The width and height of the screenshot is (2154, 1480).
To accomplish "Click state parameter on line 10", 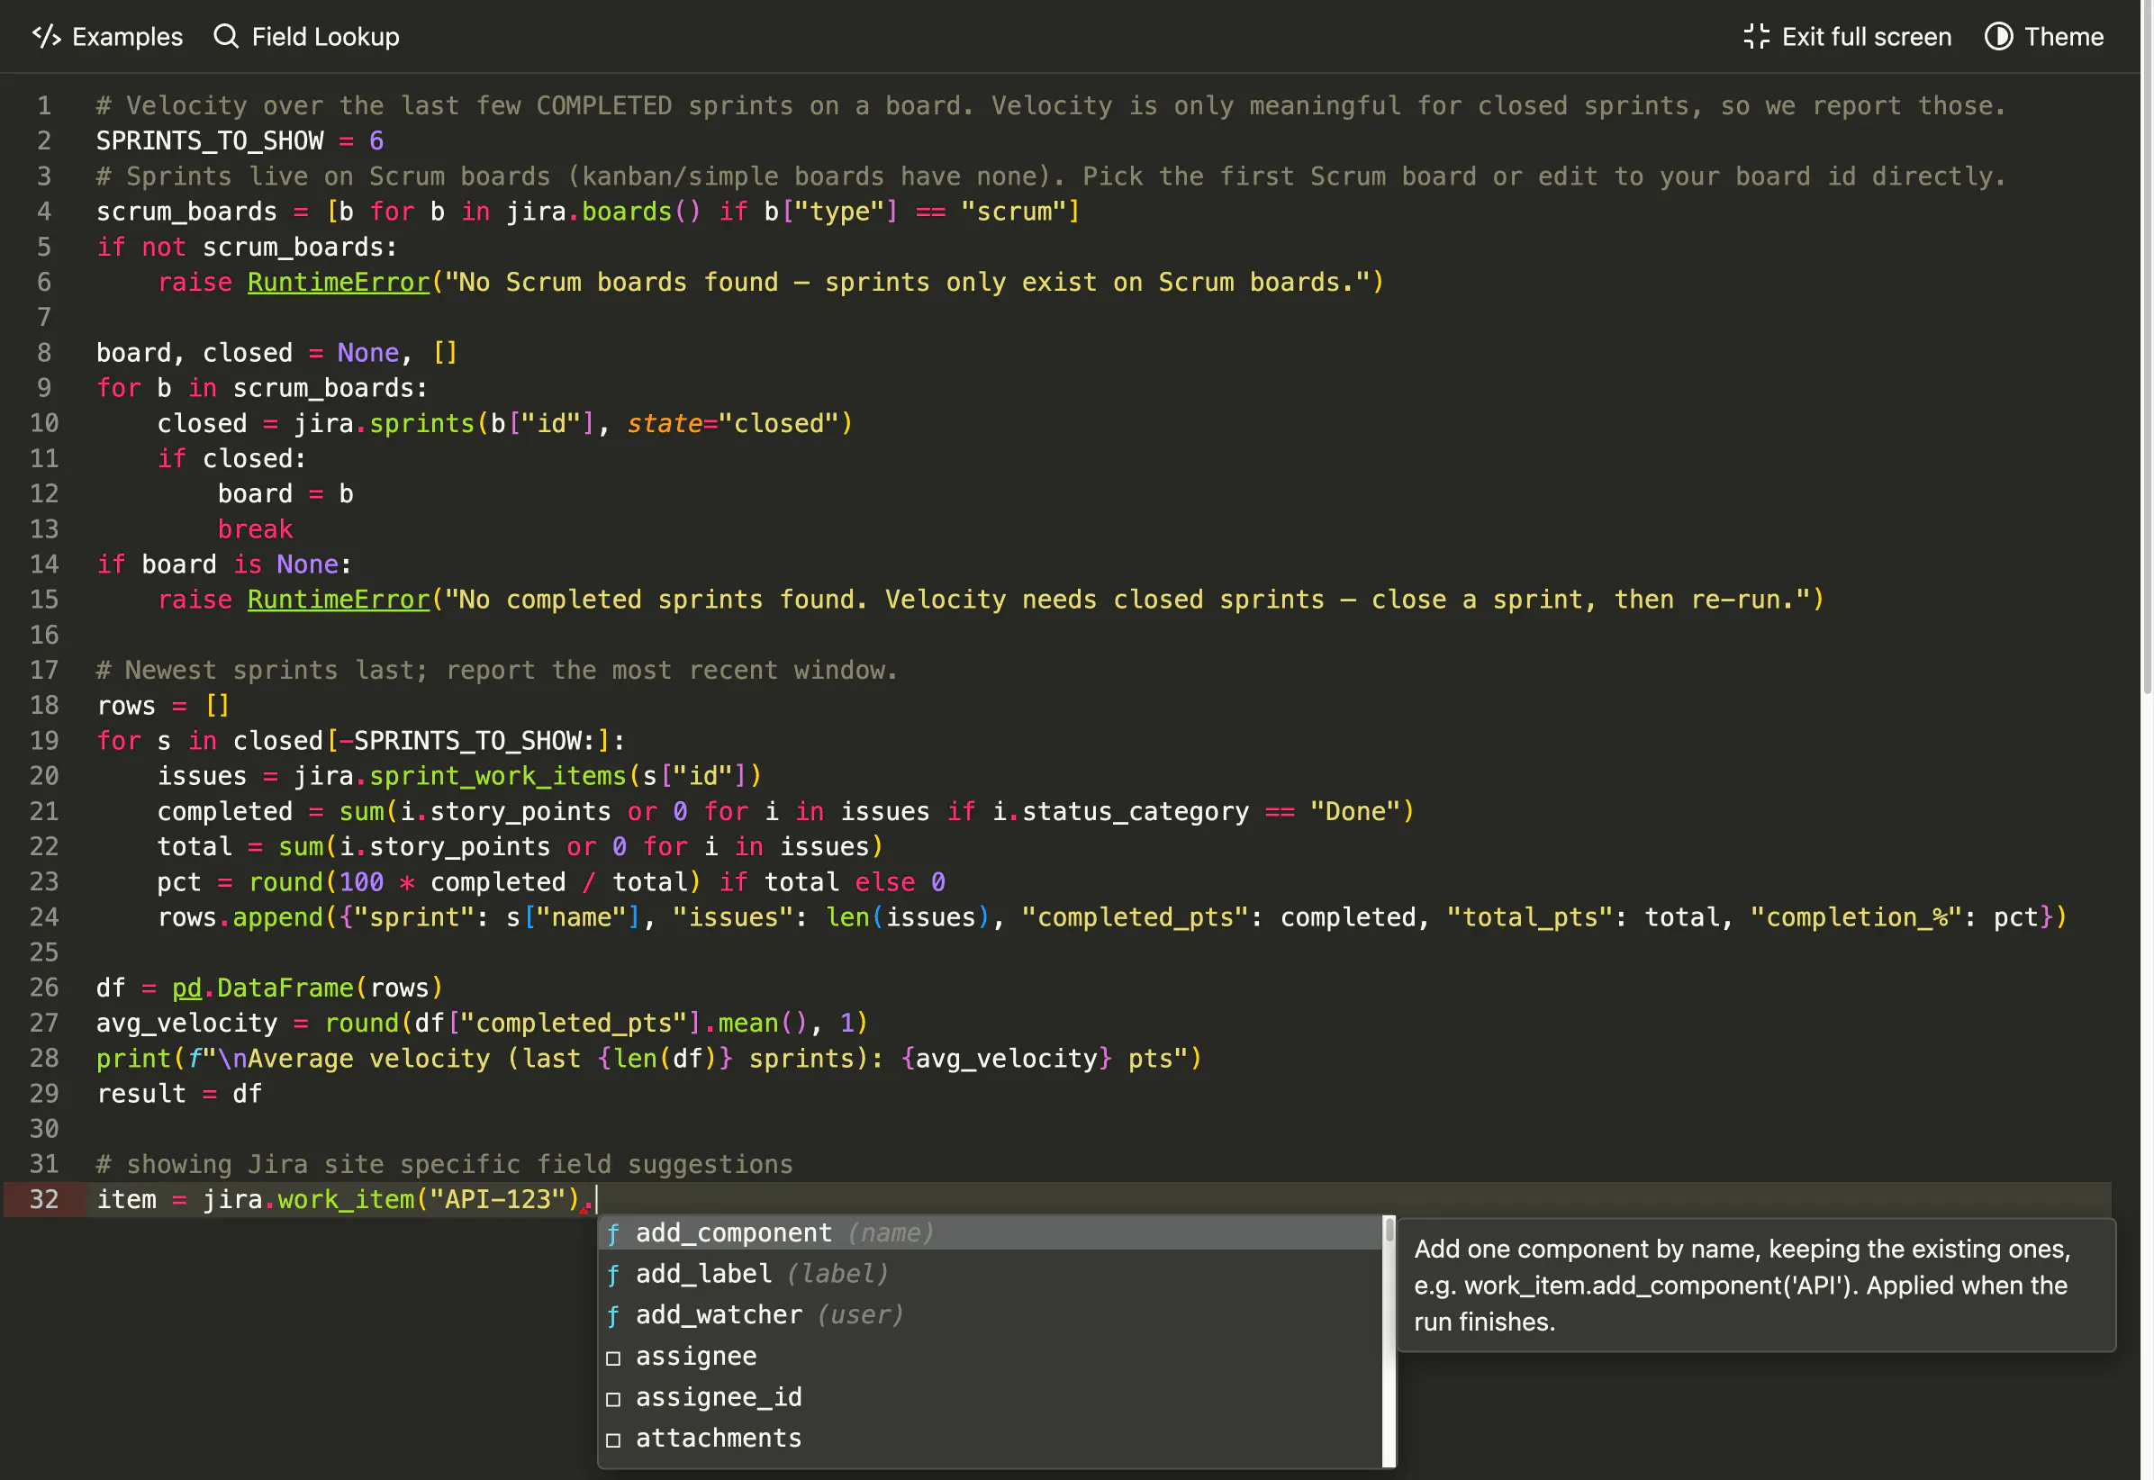I will tap(665, 424).
